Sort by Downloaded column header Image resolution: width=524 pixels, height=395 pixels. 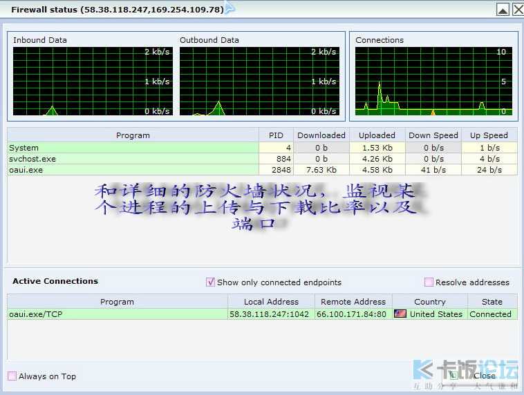tap(321, 135)
